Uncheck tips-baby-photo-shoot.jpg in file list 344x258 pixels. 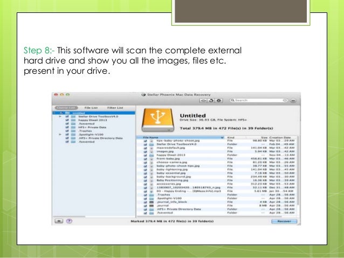(145, 141)
